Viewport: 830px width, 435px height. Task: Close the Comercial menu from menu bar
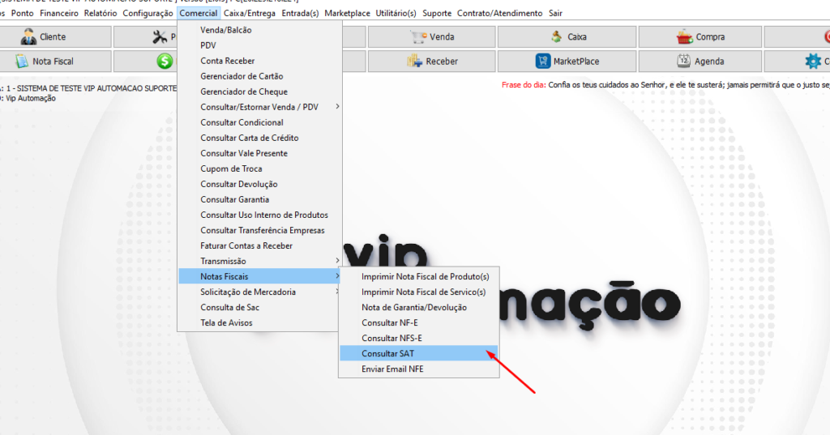coord(199,13)
